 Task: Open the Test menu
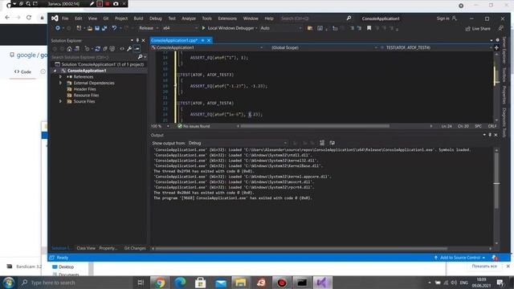(x=172, y=18)
